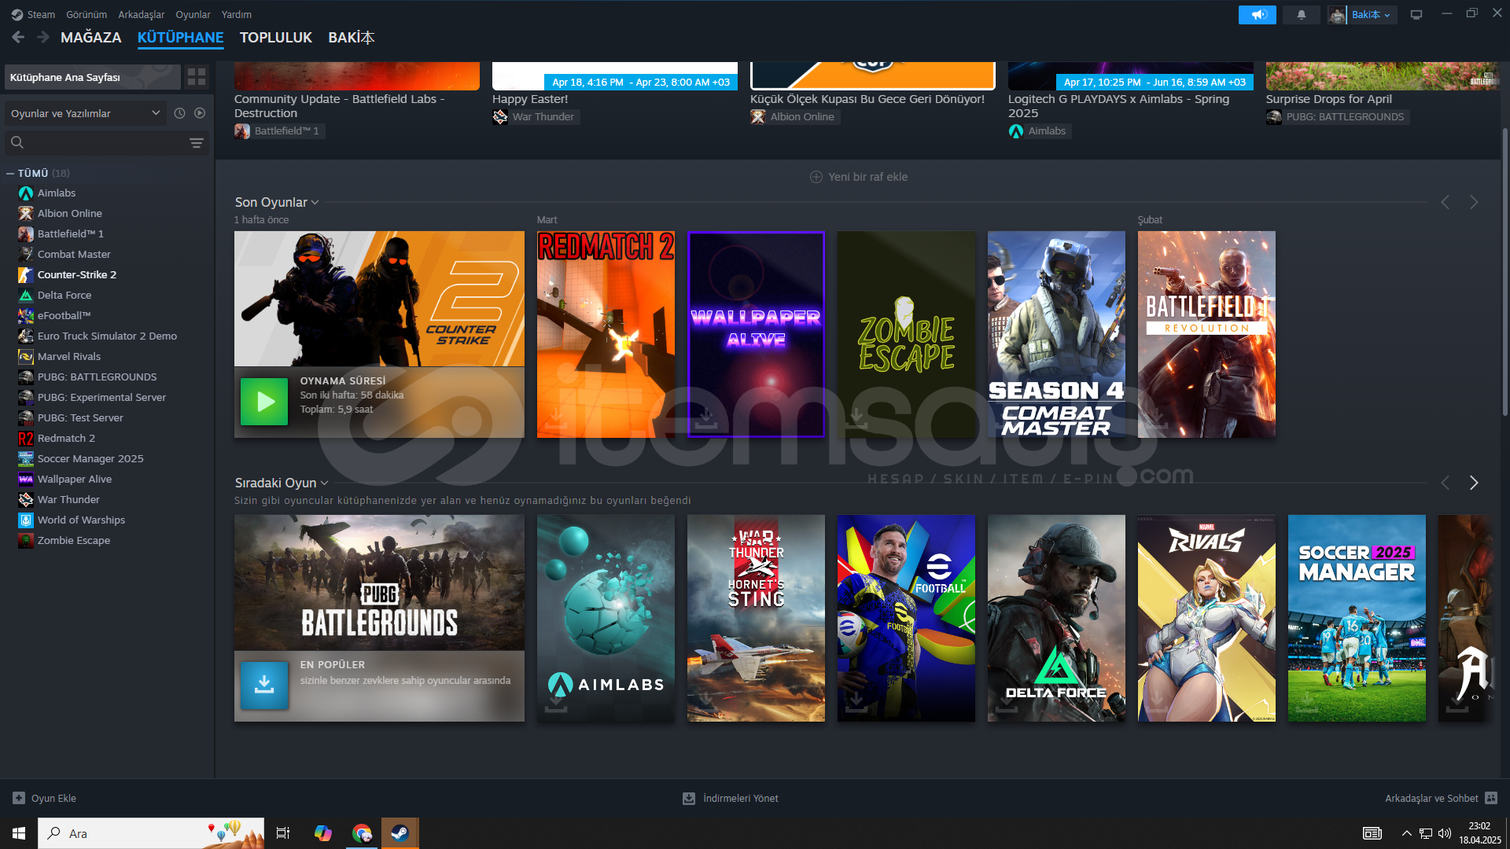The height and width of the screenshot is (849, 1510).
Task: Select Zombie Escape in the game list
Action: [74, 540]
